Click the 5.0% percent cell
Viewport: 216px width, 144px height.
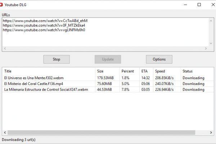coord(125,84)
